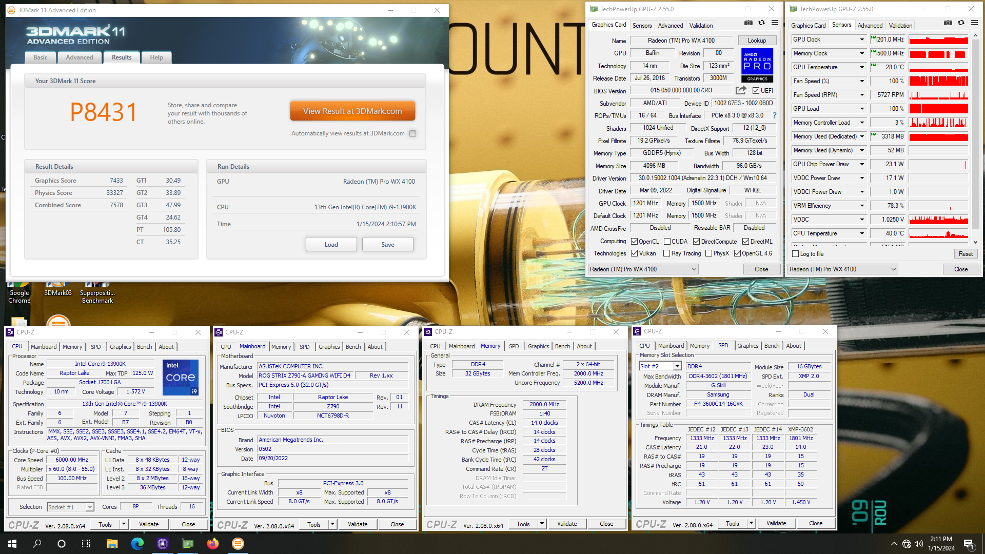Screen dimensions: 985x554
Task: Expand the GPU Clock sensor dropdown
Action: click(x=862, y=39)
